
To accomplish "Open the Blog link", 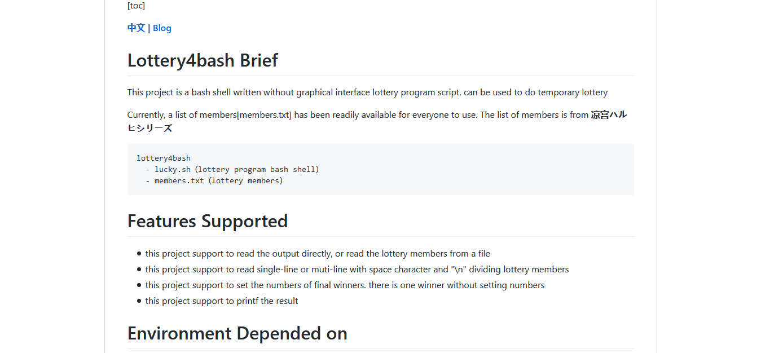I will [x=162, y=28].
